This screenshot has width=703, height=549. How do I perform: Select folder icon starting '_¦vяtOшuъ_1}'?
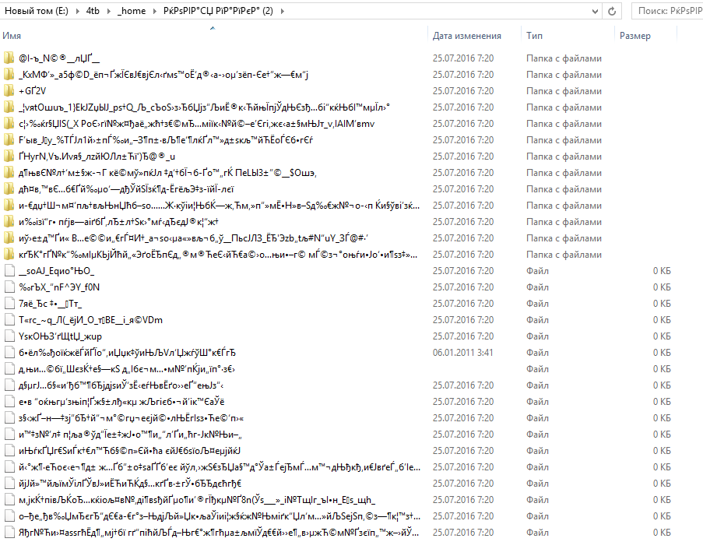pyautogui.click(x=9, y=107)
